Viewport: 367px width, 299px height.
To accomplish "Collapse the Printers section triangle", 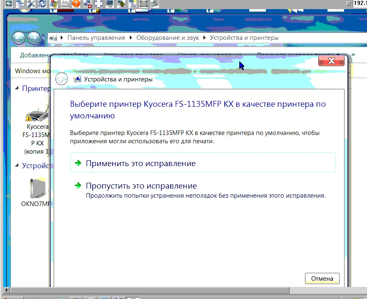I will [x=17, y=88].
